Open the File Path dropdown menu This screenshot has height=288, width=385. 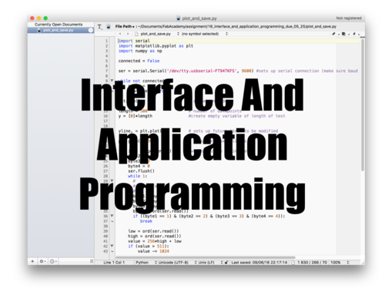(x=125, y=26)
